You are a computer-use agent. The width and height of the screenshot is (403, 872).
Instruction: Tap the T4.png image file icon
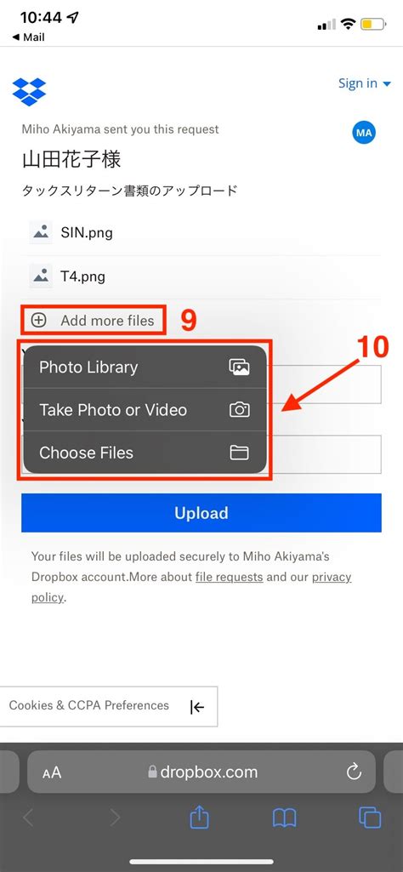point(41,276)
